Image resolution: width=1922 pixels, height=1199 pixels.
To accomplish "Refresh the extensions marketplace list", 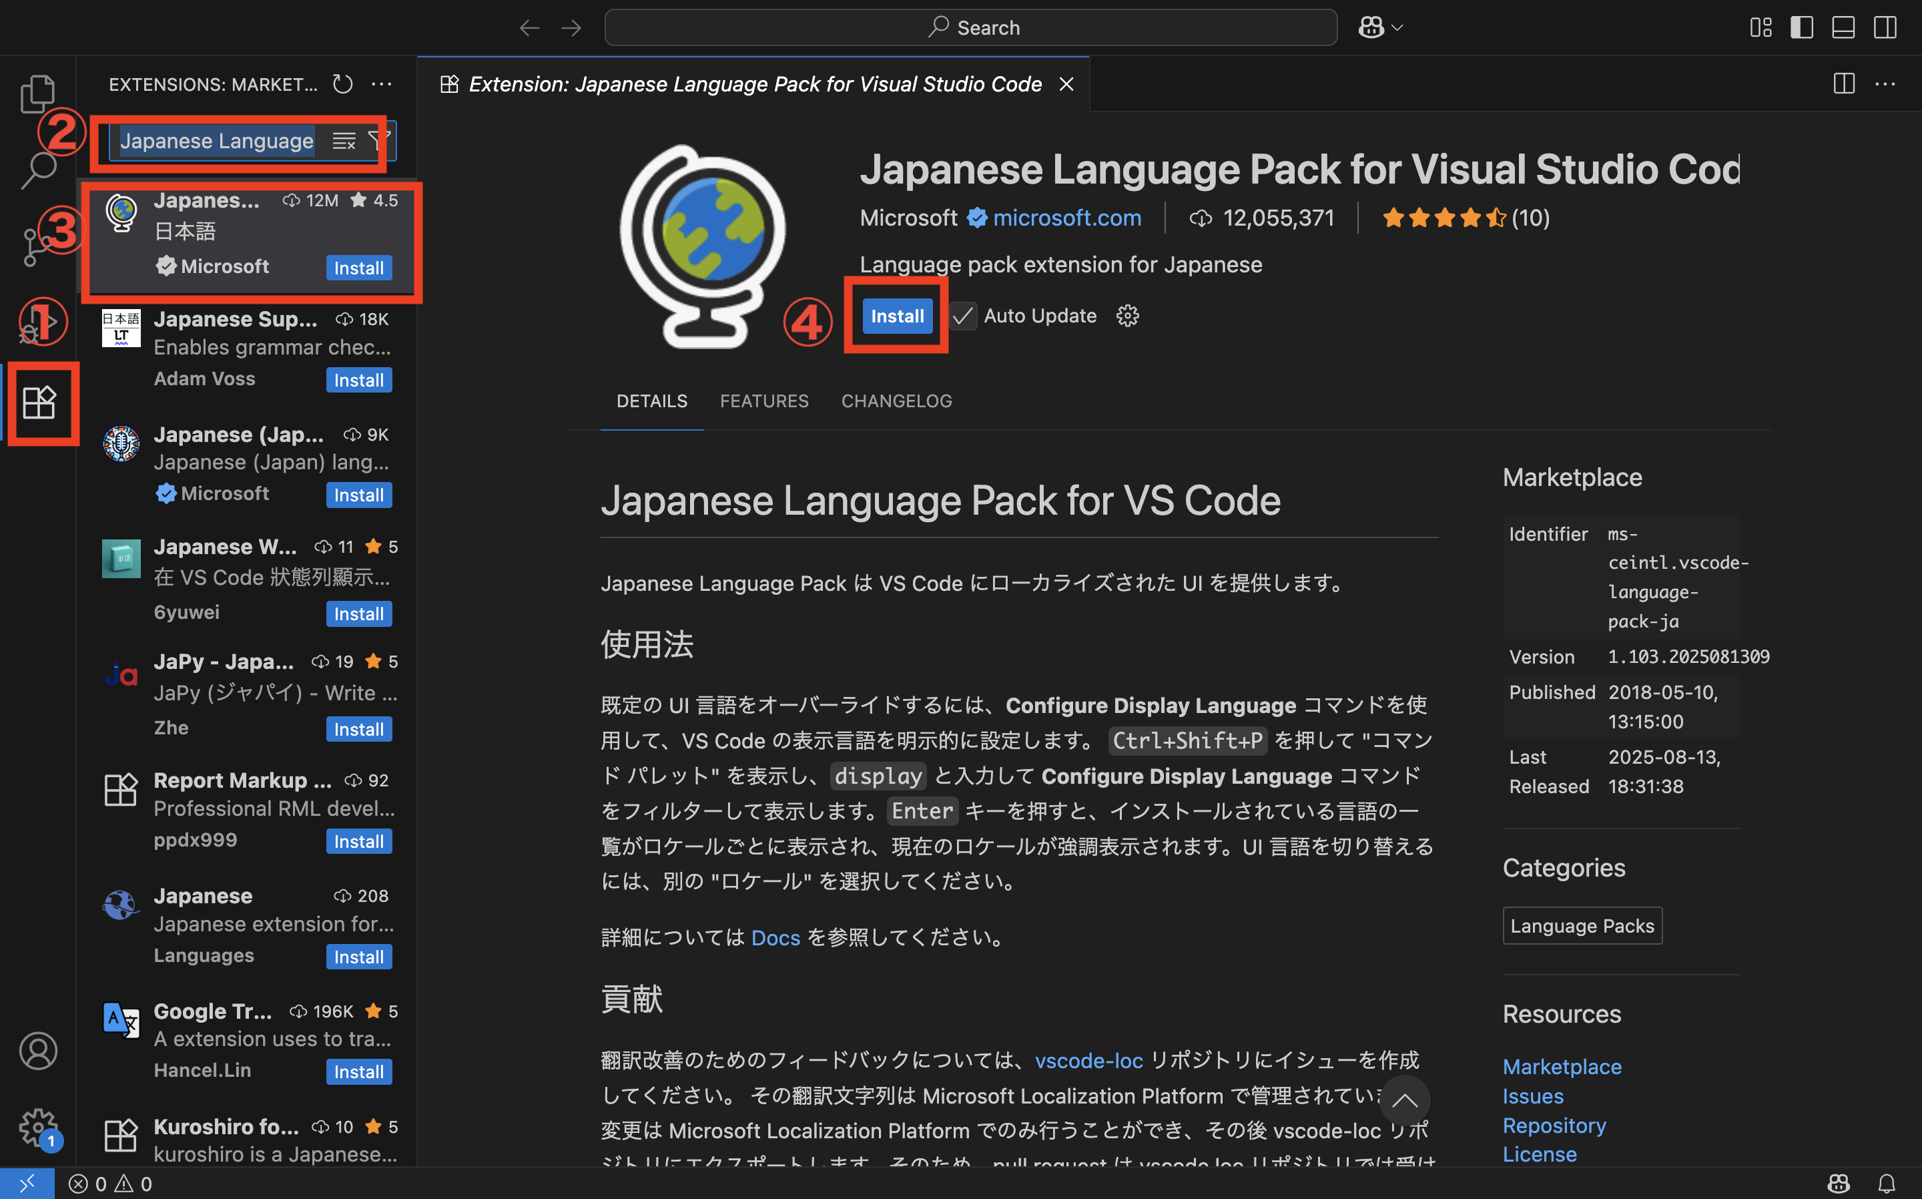I will [342, 84].
